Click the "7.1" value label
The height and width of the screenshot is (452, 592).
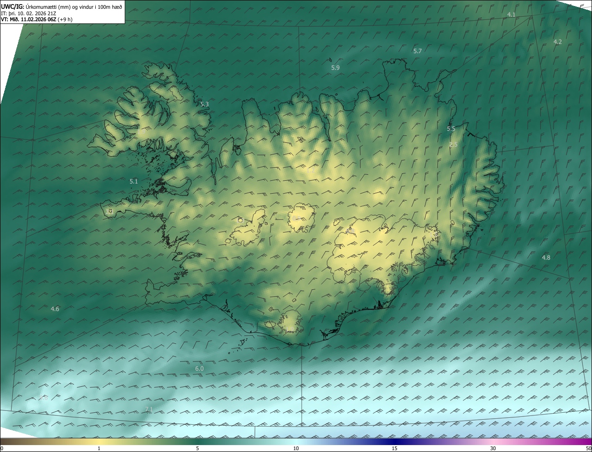pos(149,409)
